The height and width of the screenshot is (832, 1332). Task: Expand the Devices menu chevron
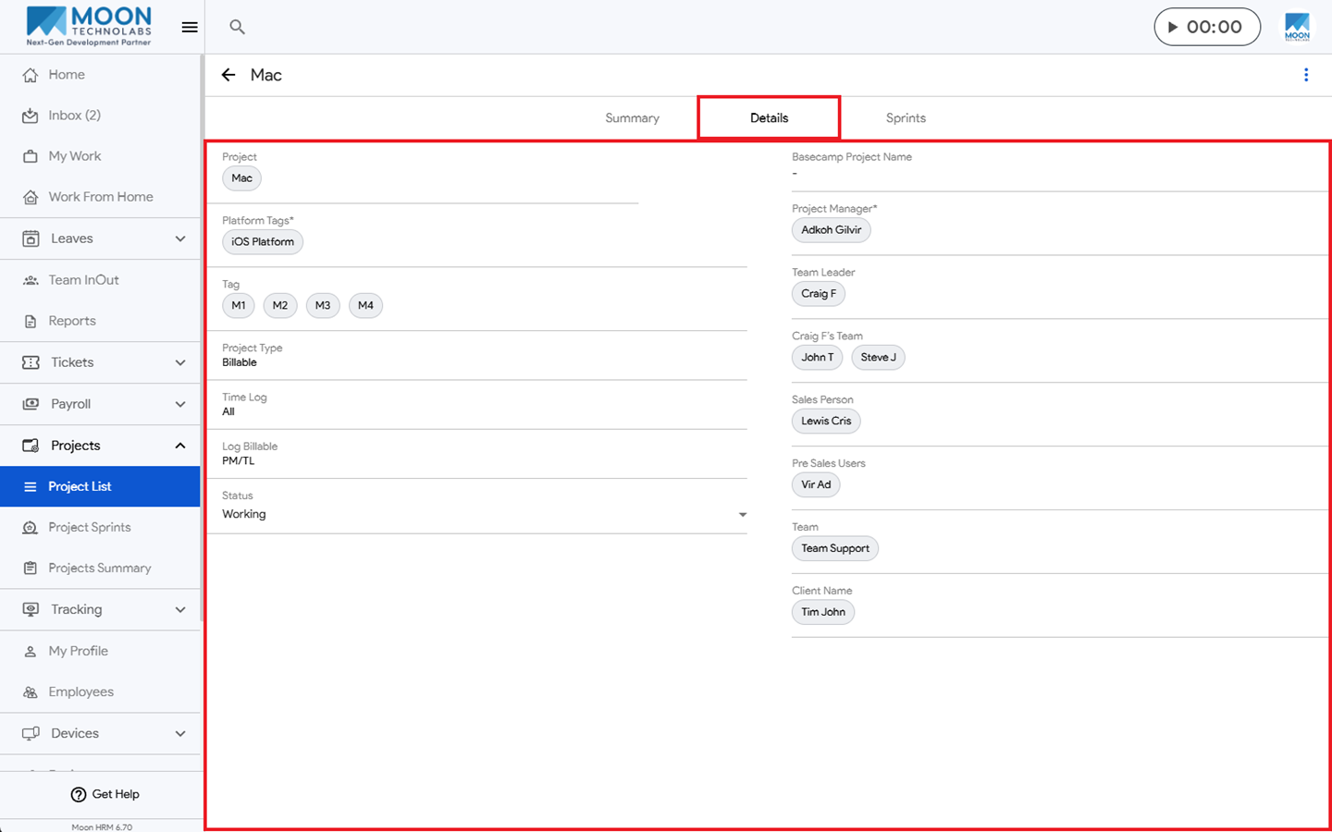click(x=180, y=733)
